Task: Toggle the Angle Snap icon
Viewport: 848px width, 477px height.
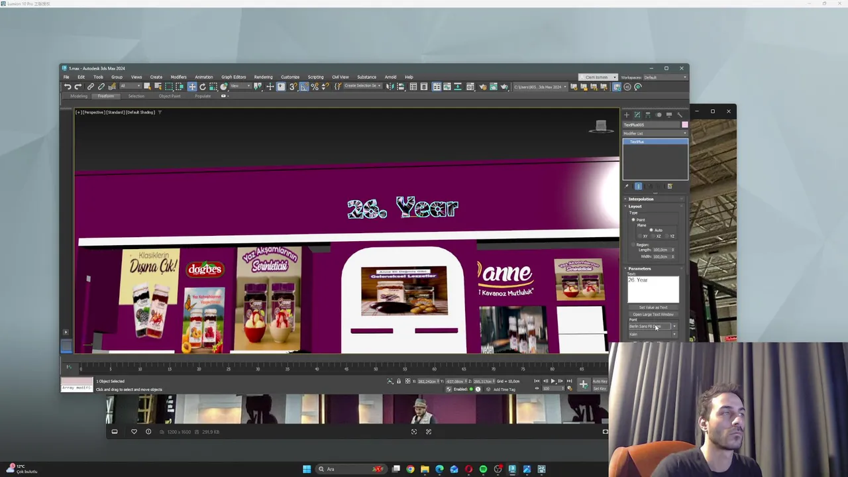Action: (x=304, y=87)
